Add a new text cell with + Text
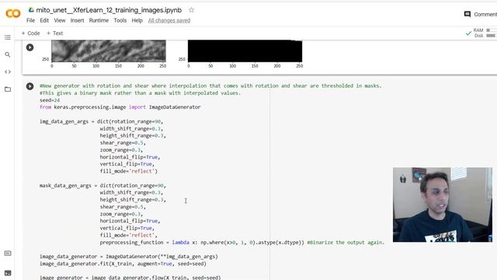 tap(55, 33)
